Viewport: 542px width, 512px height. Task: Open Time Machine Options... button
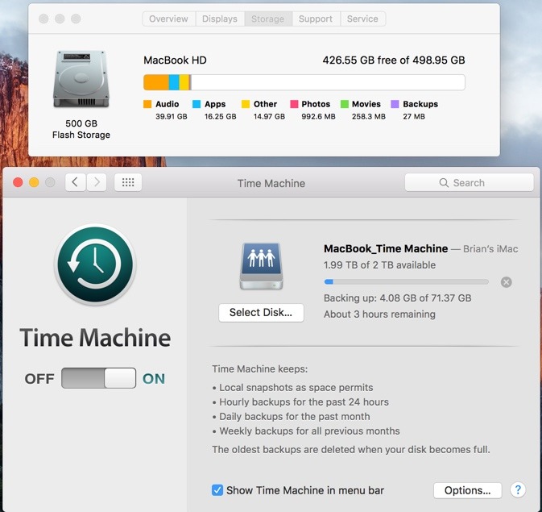(x=467, y=490)
